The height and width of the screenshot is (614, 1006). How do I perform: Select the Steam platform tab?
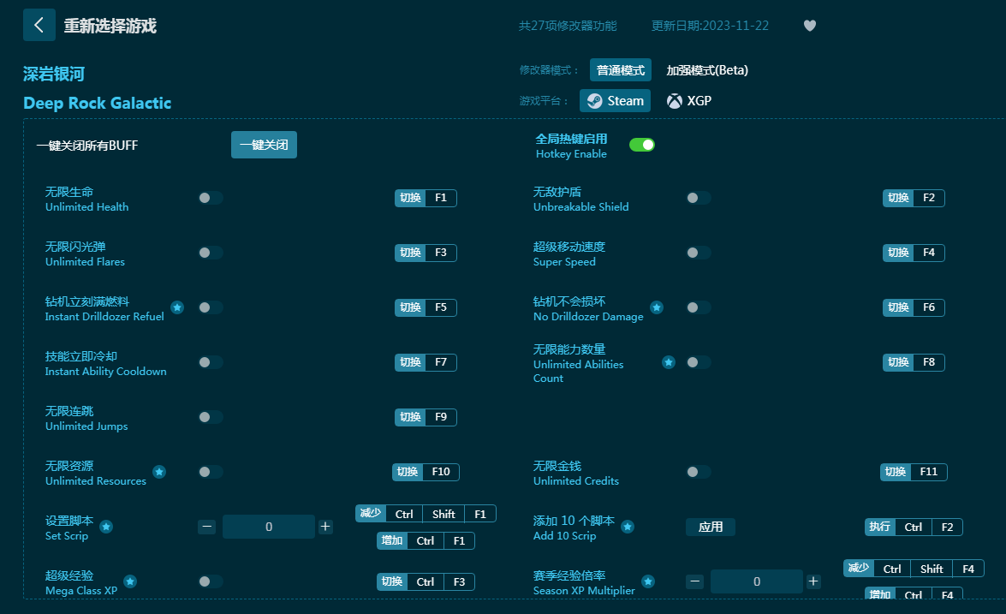tap(616, 101)
